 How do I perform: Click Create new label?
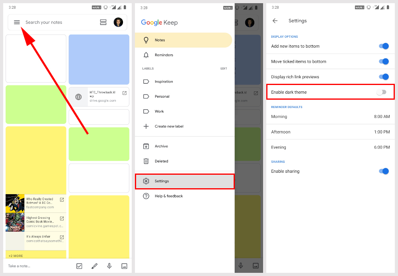(x=185, y=126)
